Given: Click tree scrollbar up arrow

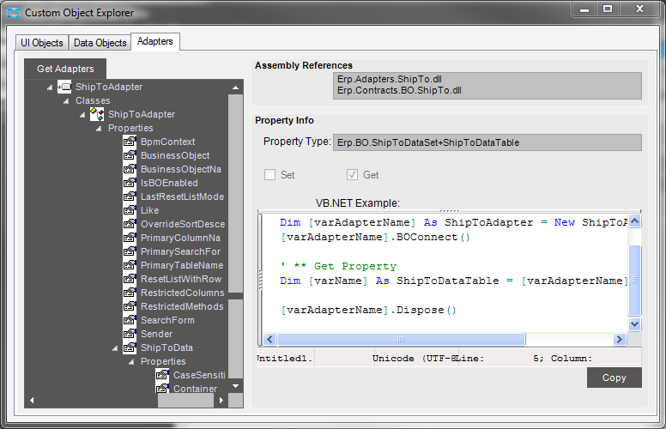Looking at the screenshot, I should point(235,87).
